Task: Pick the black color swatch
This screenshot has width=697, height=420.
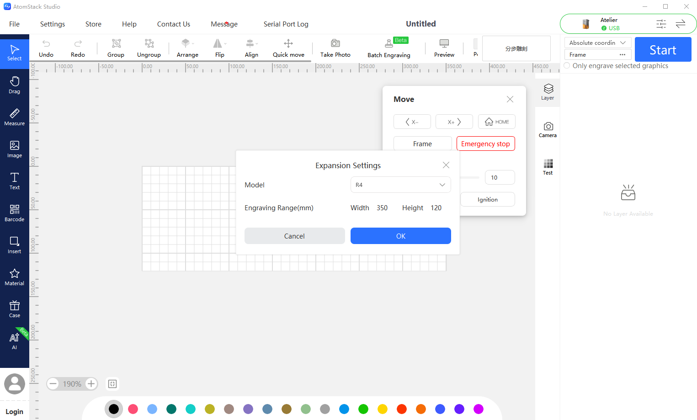Action: (x=114, y=409)
